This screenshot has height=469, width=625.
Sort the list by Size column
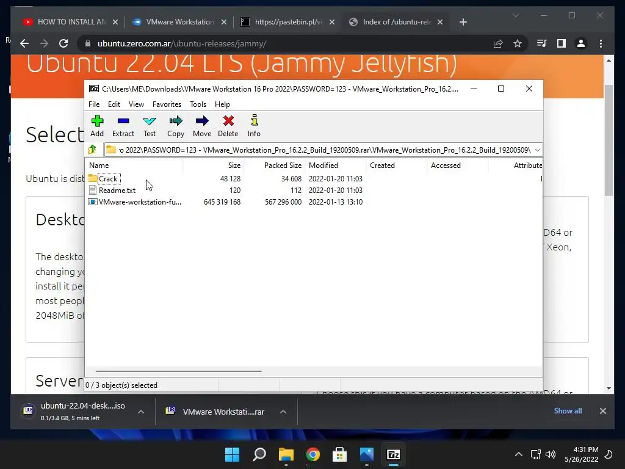[x=214, y=165]
